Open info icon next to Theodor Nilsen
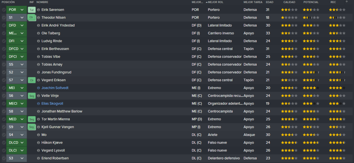 pyautogui.click(x=38, y=18)
